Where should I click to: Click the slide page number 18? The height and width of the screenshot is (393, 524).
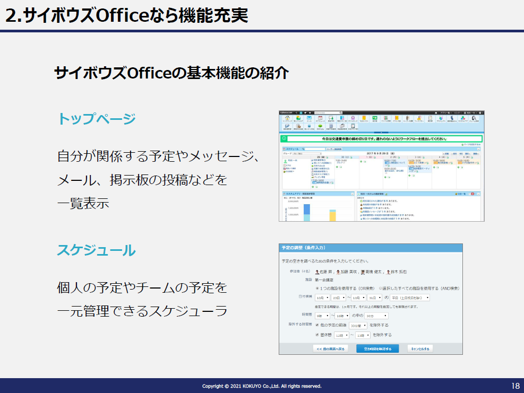pos(516,386)
